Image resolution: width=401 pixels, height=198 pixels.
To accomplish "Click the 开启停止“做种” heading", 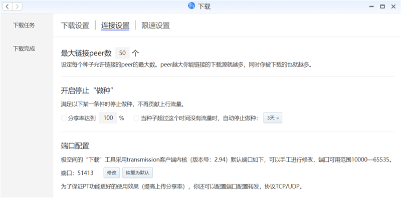I will pos(87,90).
